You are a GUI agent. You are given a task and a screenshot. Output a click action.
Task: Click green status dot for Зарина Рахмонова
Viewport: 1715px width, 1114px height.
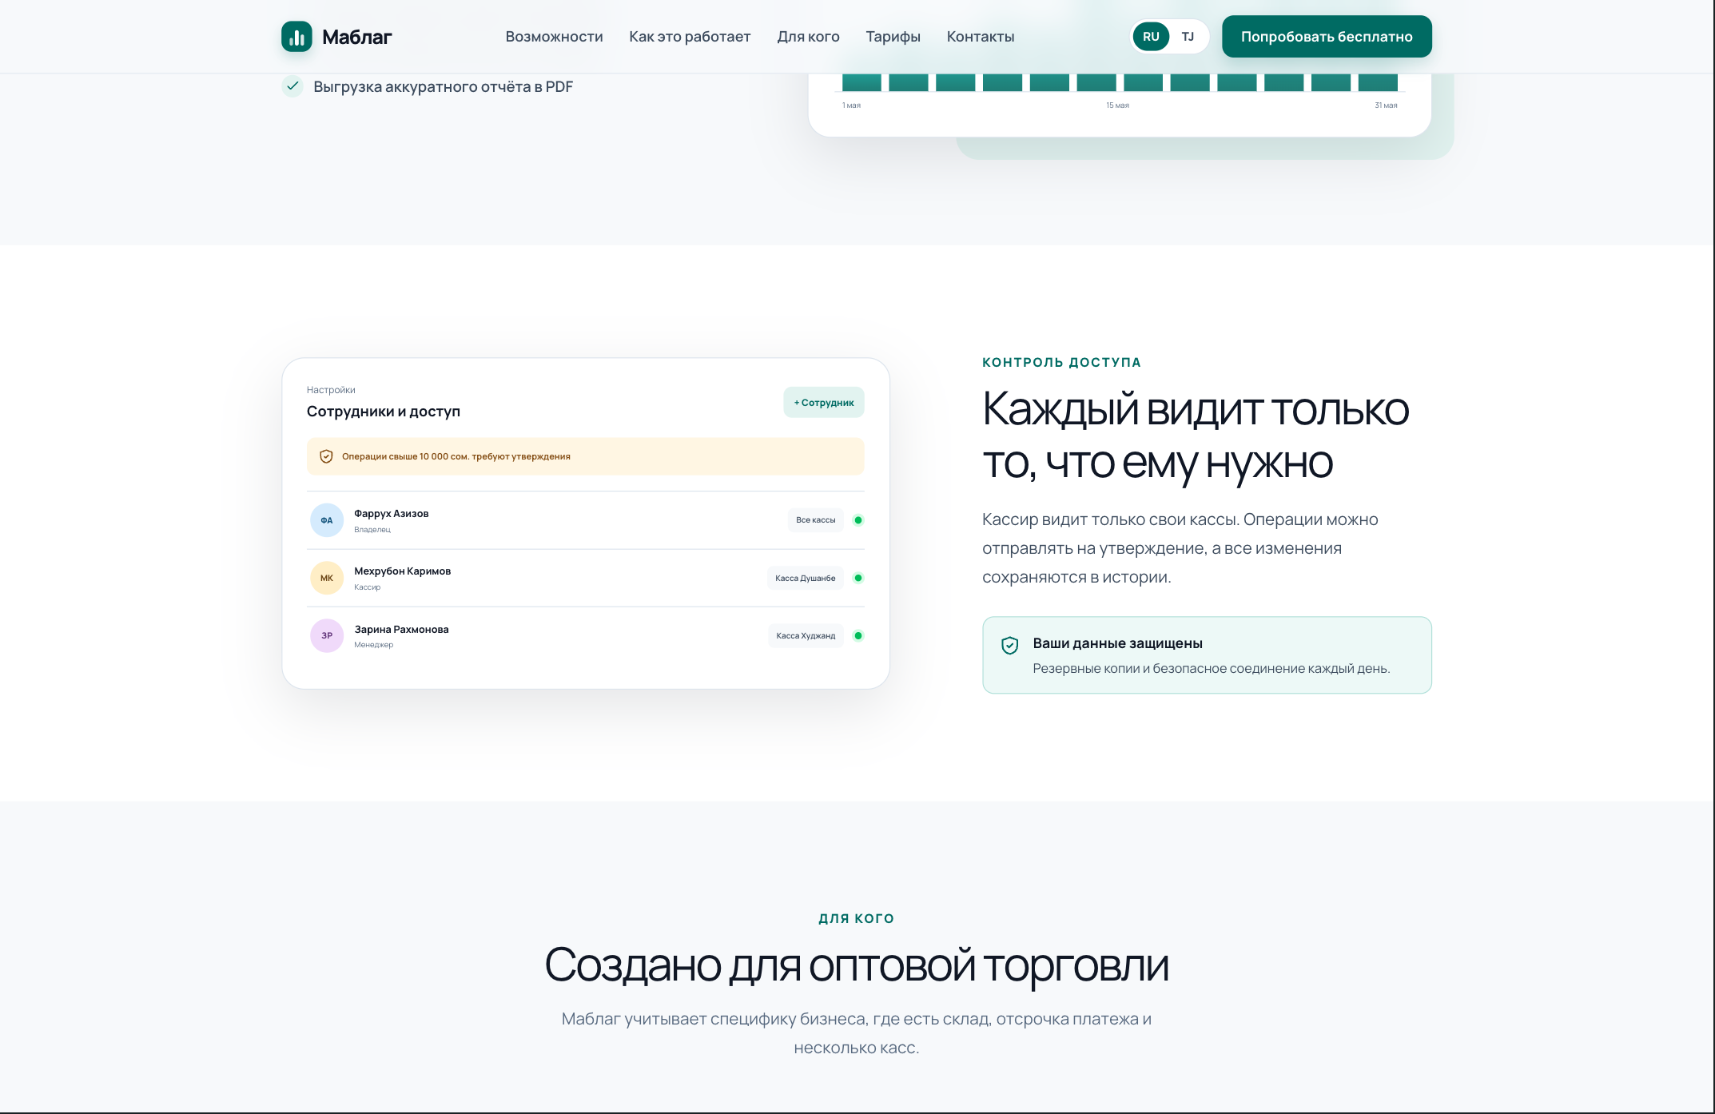tap(858, 636)
